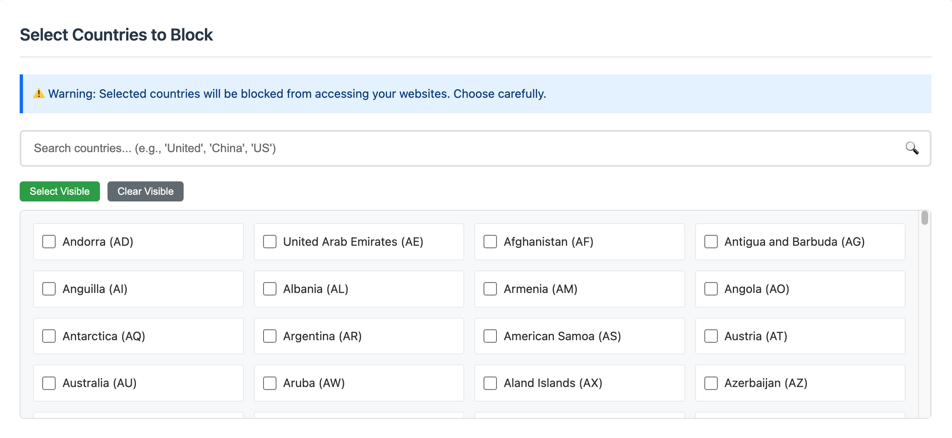Toggle the American Samoa (AS) checkbox
Image resolution: width=952 pixels, height=438 pixels.
pos(490,336)
